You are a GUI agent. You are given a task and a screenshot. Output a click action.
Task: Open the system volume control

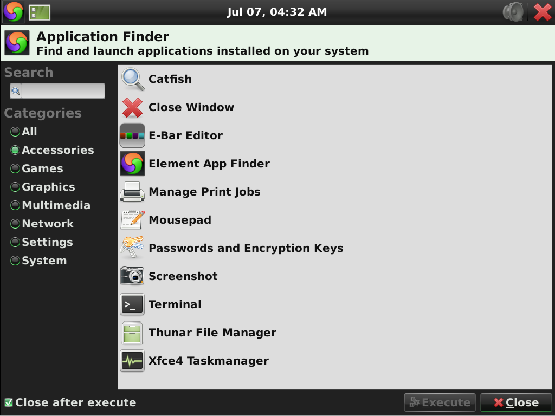[x=513, y=11]
